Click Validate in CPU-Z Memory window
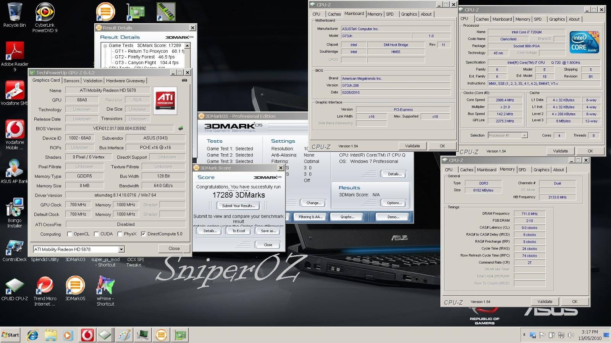 pos(545,301)
